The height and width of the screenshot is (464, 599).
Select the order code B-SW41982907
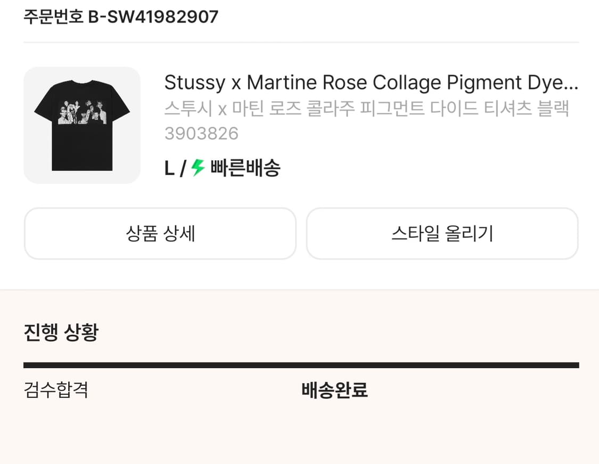pos(153,17)
